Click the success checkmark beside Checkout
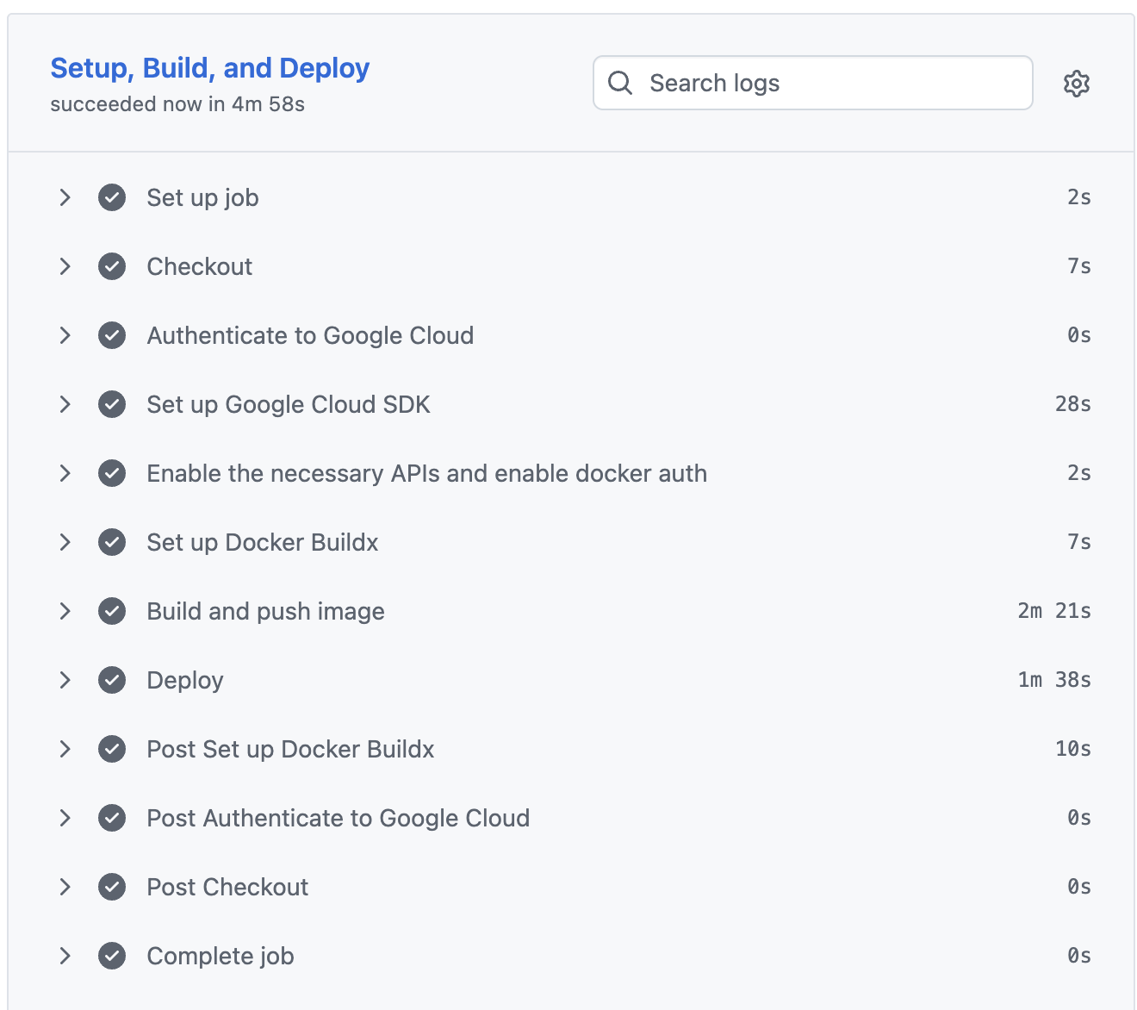This screenshot has width=1137, height=1010. point(112,266)
